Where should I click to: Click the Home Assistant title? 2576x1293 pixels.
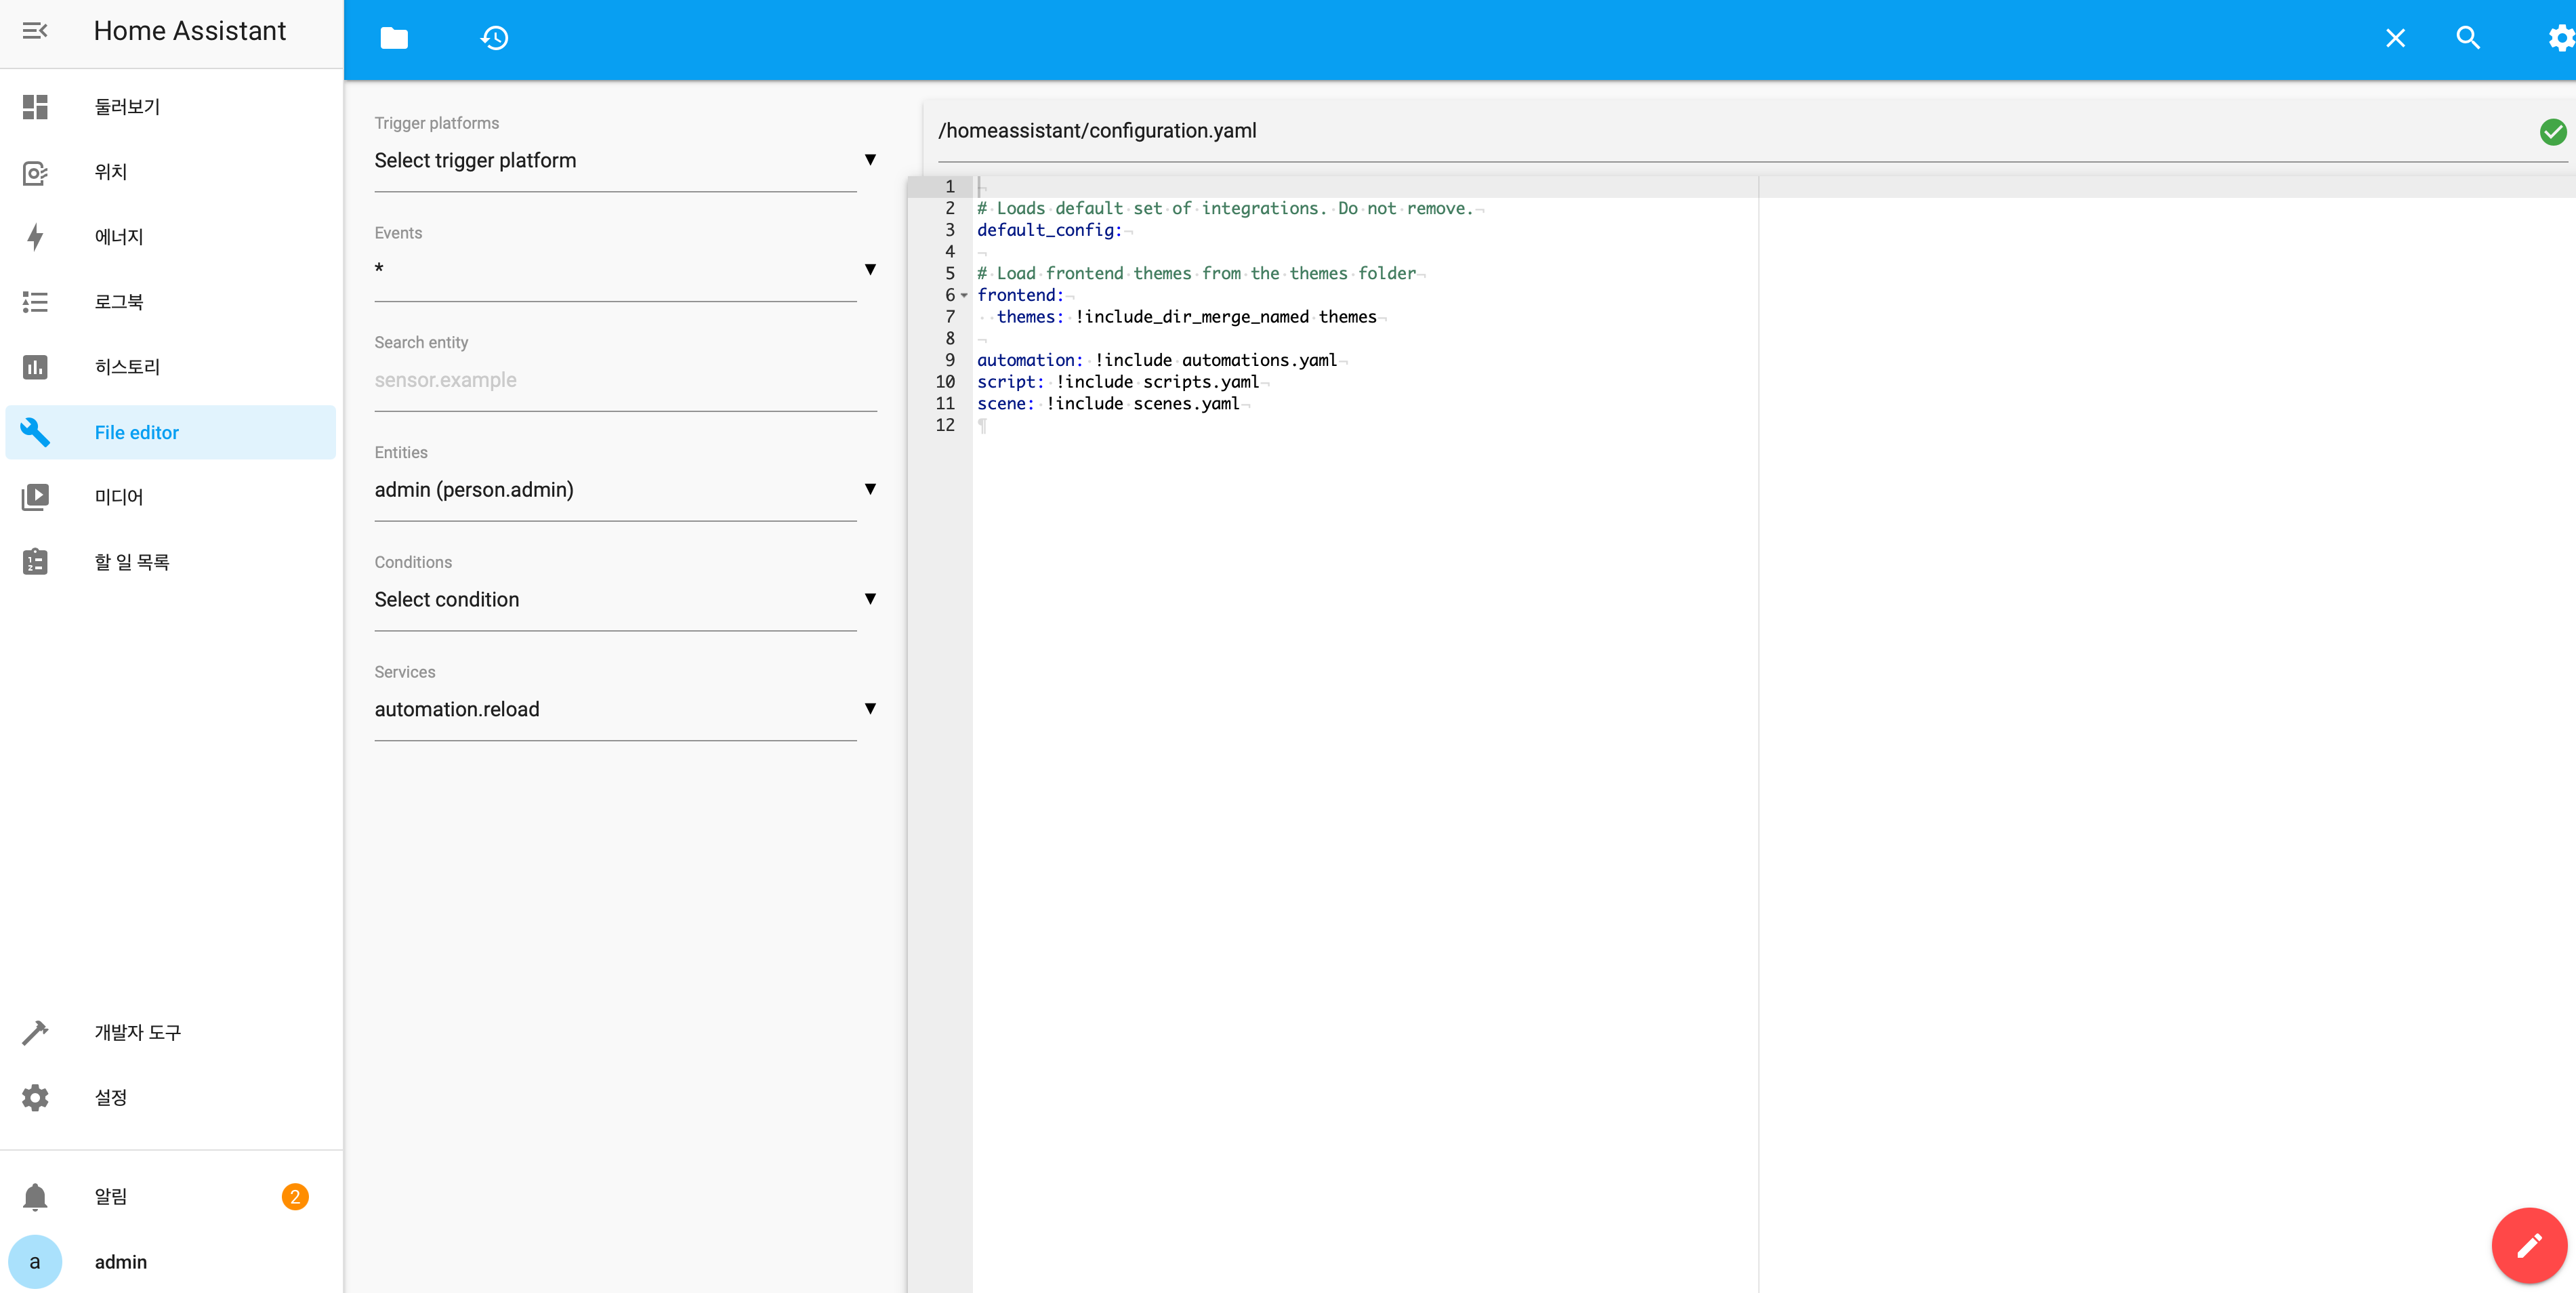[x=190, y=31]
